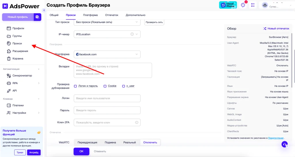The height and width of the screenshot is (157, 295).
Task: Focus the Вкладки URL text area
Action: [x=113, y=70]
